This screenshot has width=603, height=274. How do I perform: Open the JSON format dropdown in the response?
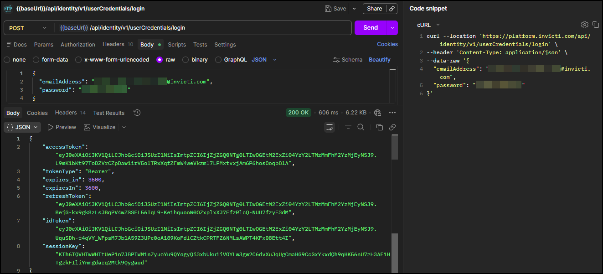[22, 127]
